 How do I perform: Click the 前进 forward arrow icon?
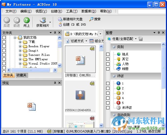pyautogui.click(x=17, y=20)
